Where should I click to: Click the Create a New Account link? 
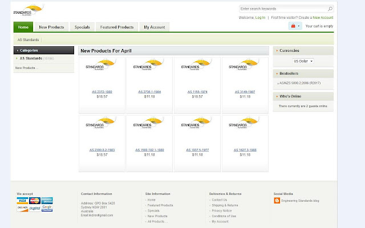322,18
